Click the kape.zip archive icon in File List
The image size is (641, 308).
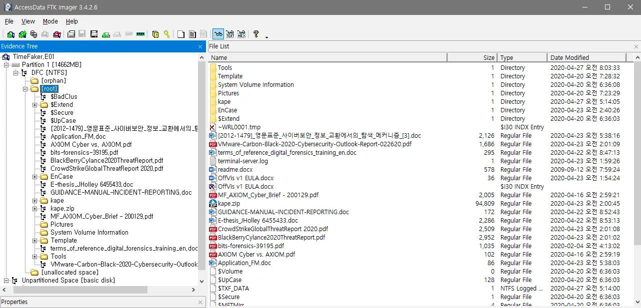(x=213, y=203)
